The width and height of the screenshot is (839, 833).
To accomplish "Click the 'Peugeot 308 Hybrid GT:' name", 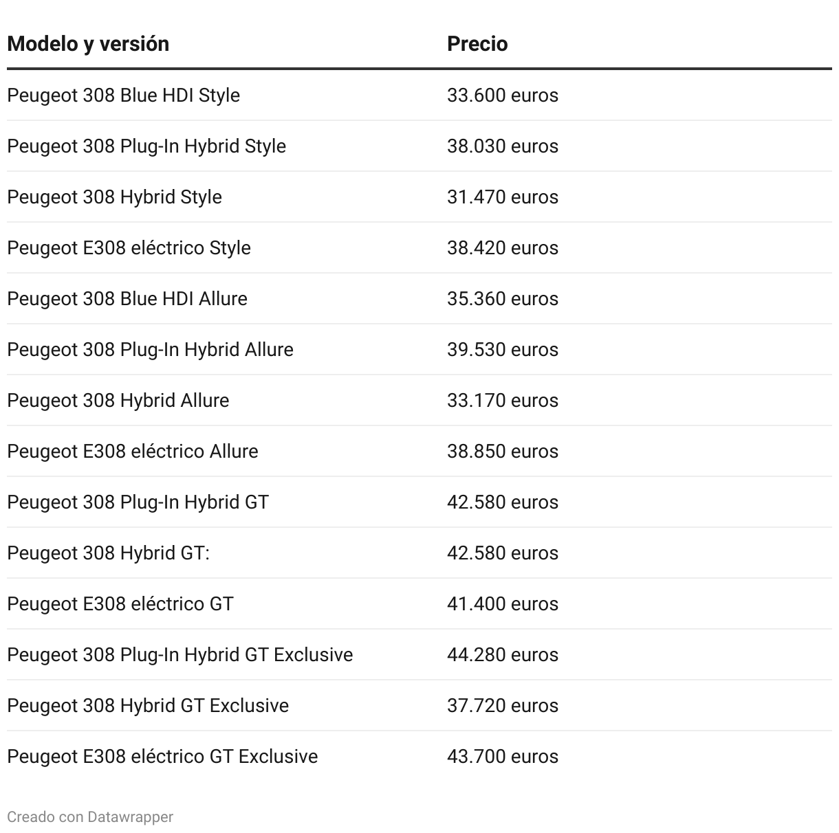I will (109, 553).
